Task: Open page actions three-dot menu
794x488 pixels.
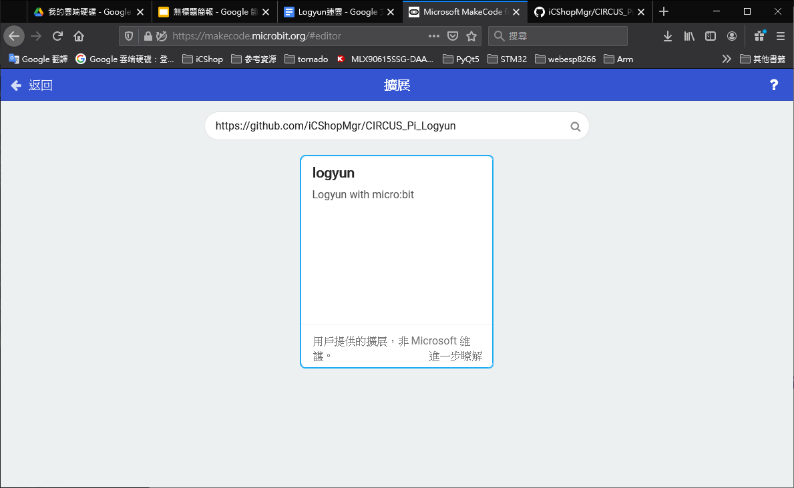Action: [x=434, y=36]
